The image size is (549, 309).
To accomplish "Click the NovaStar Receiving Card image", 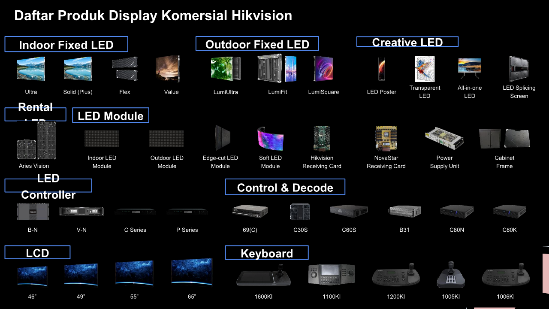I will click(386, 138).
